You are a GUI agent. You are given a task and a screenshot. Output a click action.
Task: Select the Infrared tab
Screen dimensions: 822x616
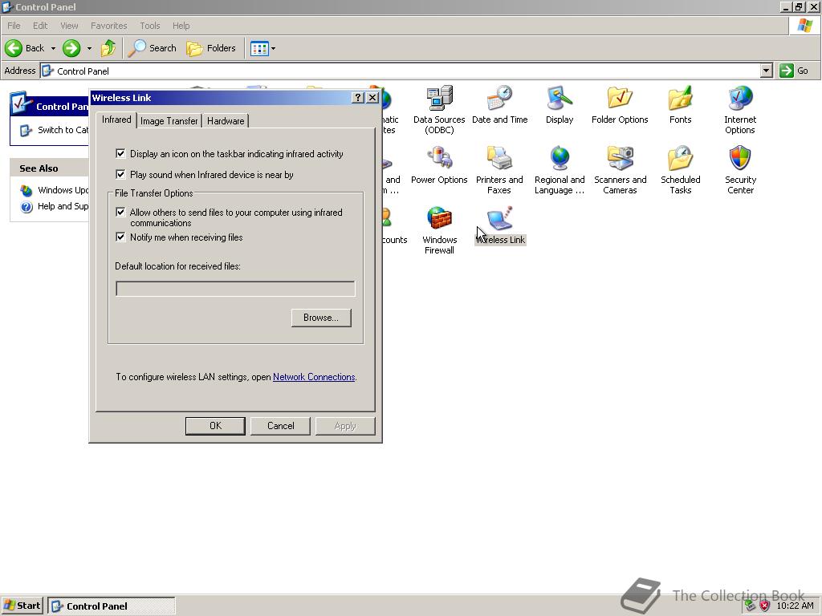116,120
